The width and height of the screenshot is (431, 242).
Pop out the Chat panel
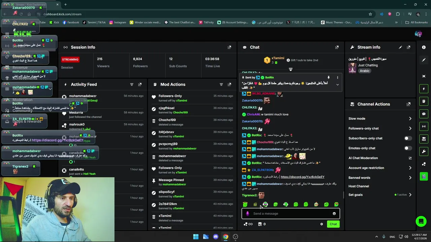coord(337,47)
